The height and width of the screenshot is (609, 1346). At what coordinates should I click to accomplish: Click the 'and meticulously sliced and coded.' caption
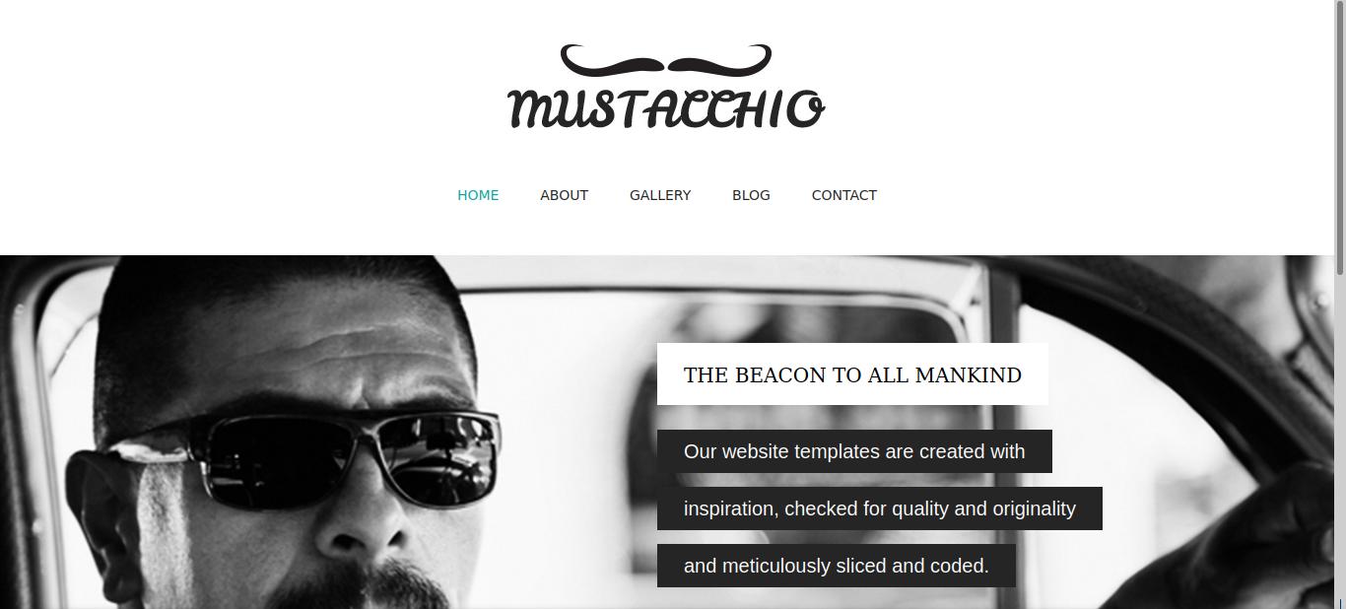click(x=837, y=566)
